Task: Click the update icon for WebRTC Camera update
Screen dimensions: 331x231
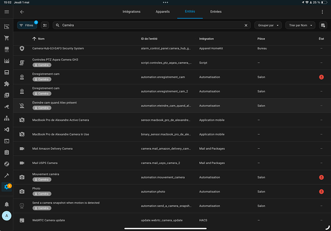Action: pos(22,220)
